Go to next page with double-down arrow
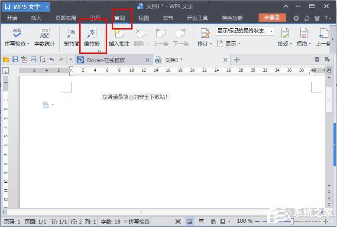Screen dimensions: 337x227 tap(329, 204)
